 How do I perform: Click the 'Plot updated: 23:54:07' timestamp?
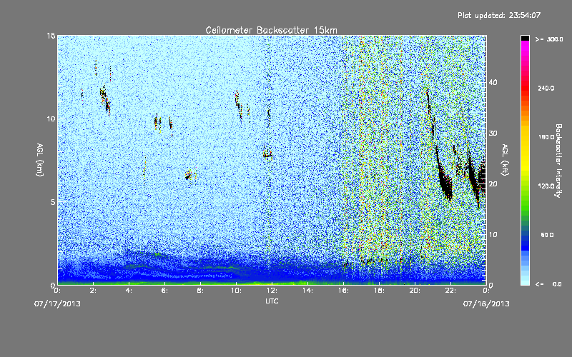499,15
